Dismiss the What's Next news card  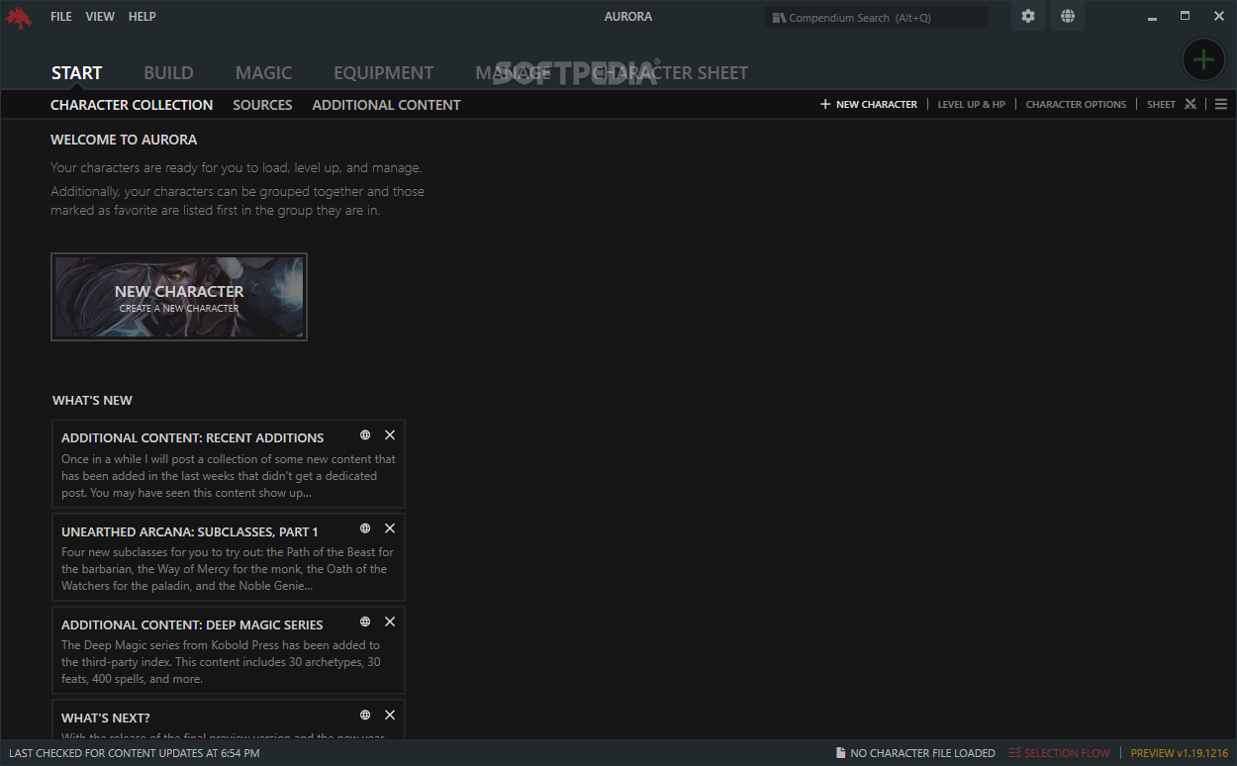coord(390,715)
